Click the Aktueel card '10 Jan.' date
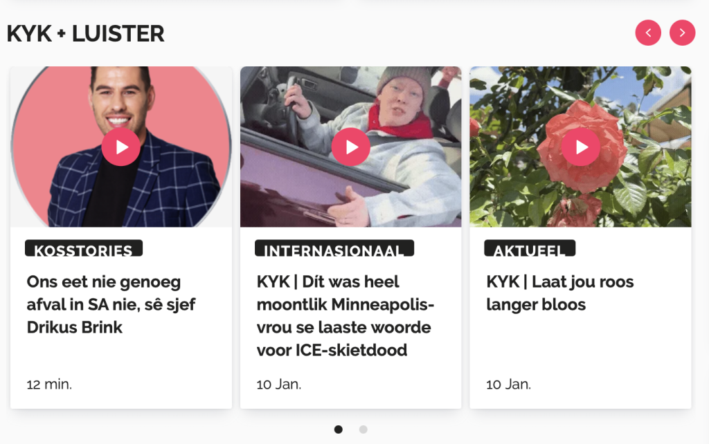The image size is (709, 444). click(509, 385)
